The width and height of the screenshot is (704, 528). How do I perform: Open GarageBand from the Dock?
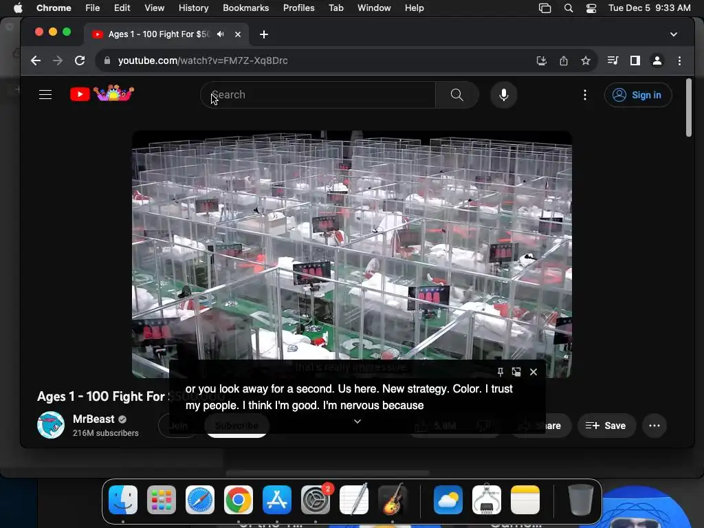393,500
